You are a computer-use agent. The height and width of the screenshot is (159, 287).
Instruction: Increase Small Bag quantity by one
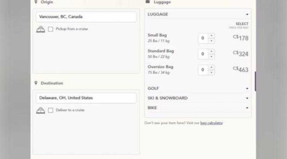(211, 36)
